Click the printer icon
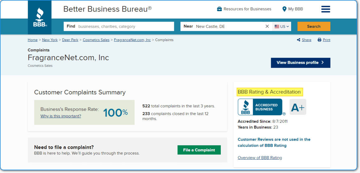360x173 pixels. click(x=319, y=40)
